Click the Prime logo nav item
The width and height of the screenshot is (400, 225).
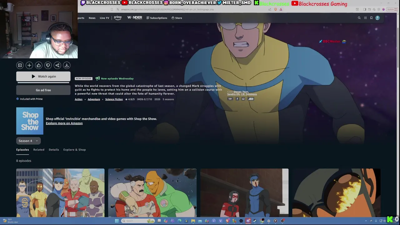tap(118, 18)
